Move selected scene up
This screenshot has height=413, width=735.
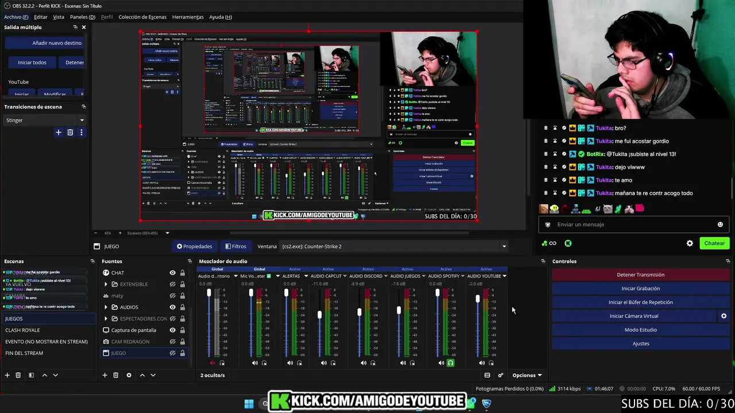[45, 375]
